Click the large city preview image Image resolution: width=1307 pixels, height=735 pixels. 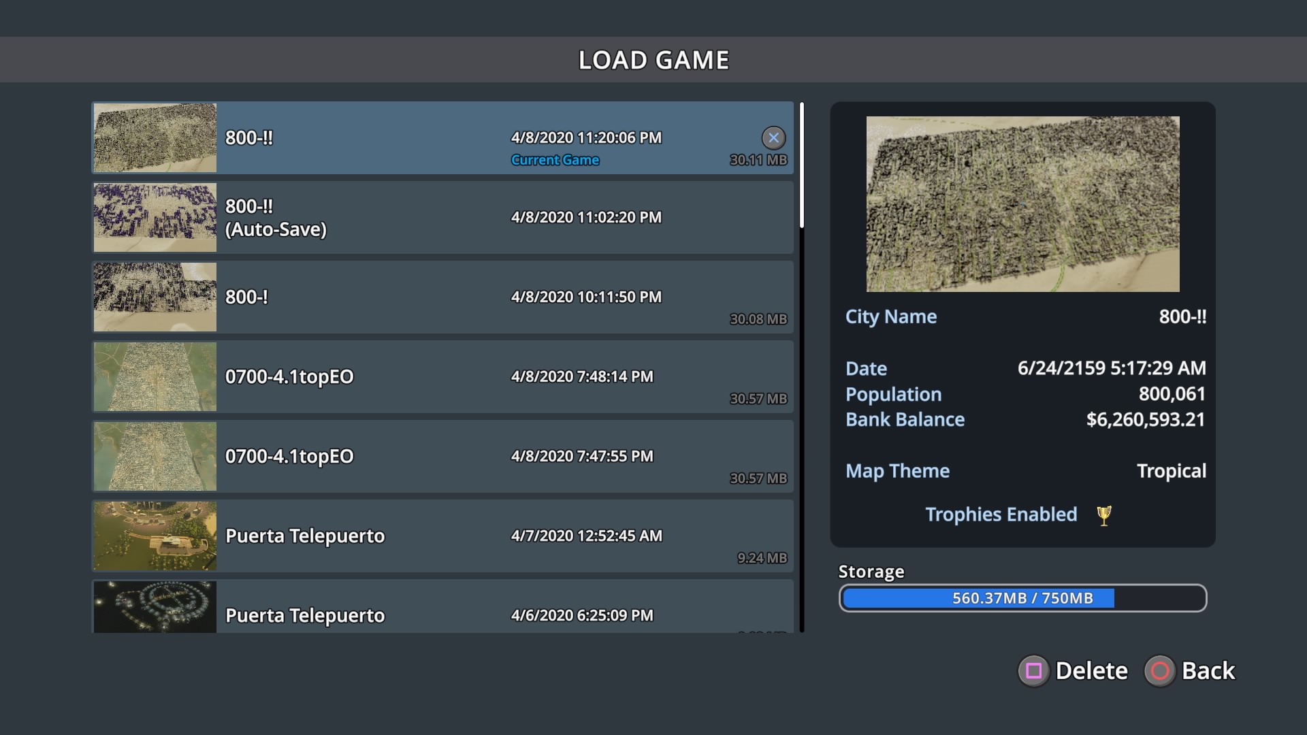[x=1022, y=204]
